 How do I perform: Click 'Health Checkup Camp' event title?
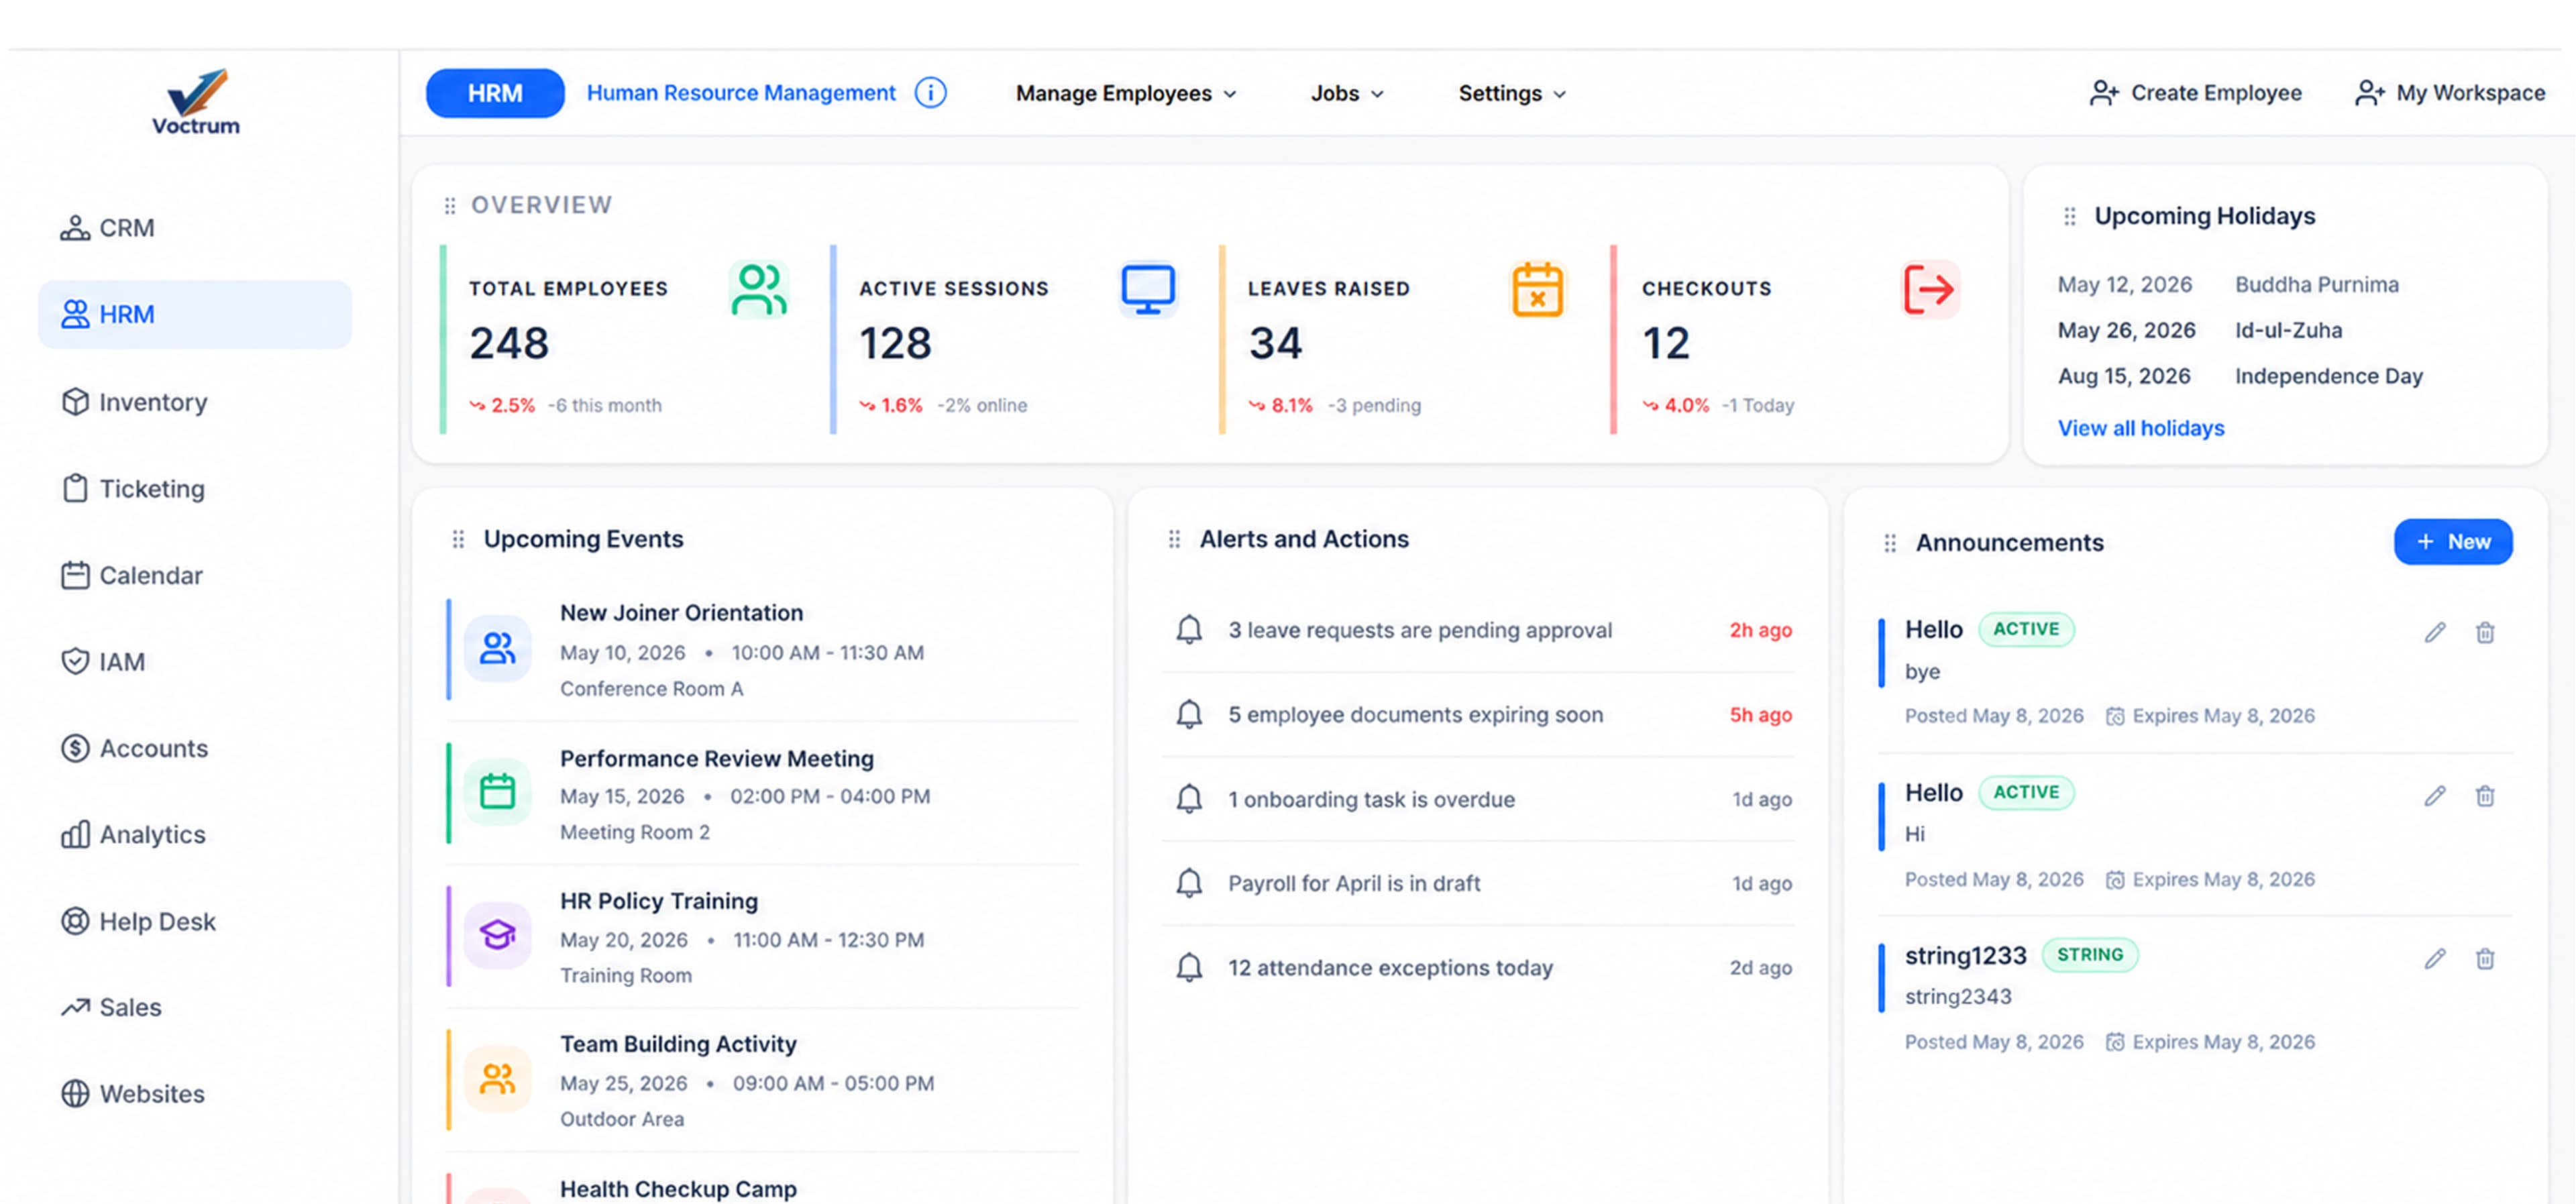click(x=678, y=1189)
